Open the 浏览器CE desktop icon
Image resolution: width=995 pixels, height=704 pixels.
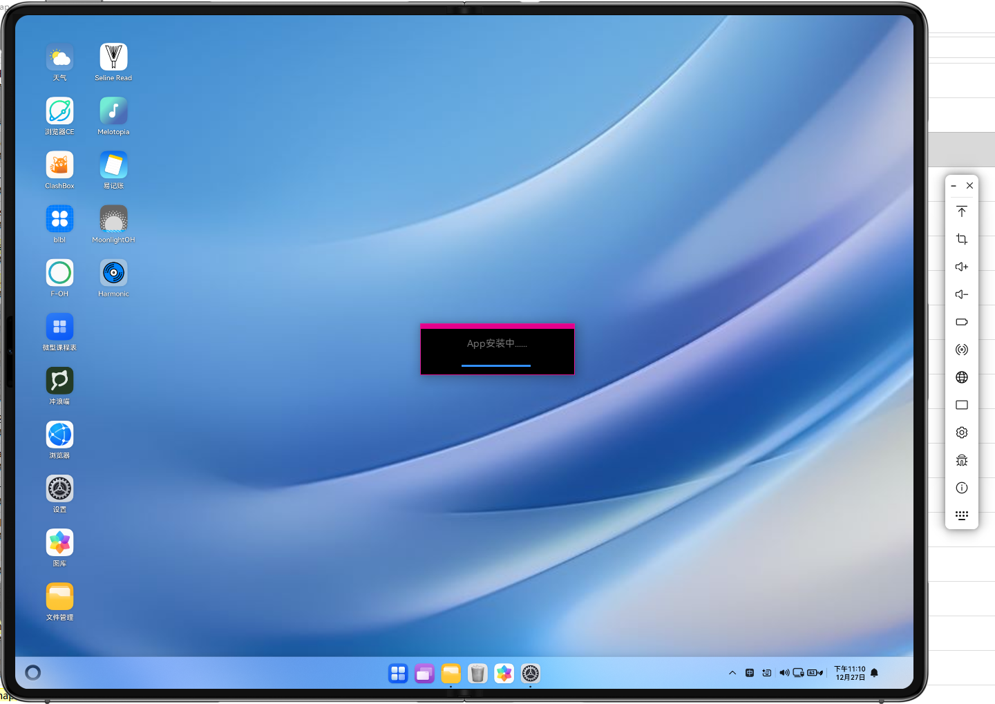(x=59, y=111)
